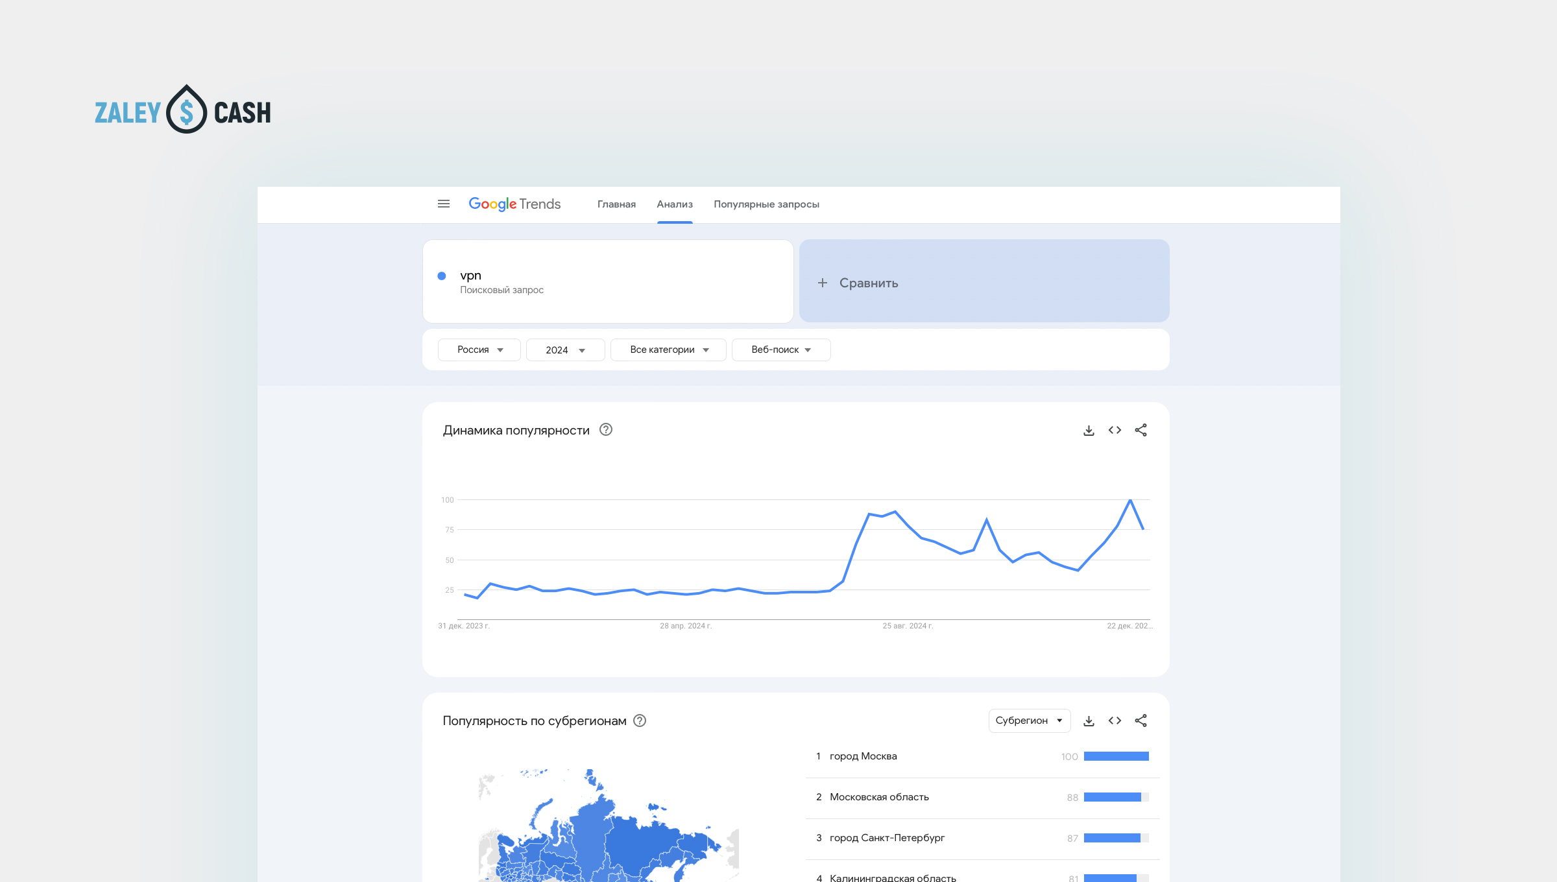This screenshot has width=1557, height=882.
Task: Select the Анализ tab
Action: (675, 204)
